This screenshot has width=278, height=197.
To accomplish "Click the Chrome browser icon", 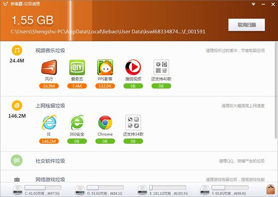I will 105,122.
